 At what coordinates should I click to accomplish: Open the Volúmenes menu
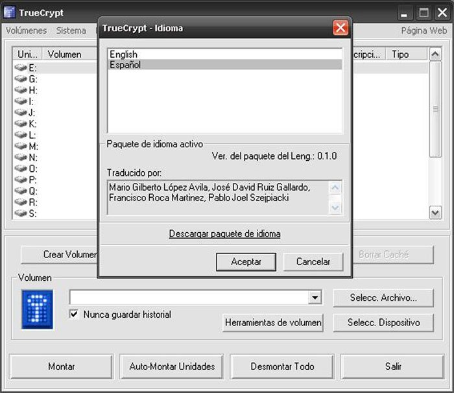coord(27,30)
